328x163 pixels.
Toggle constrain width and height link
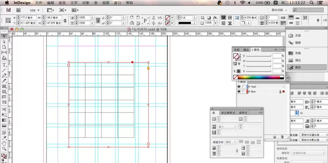click(x=65, y=21)
